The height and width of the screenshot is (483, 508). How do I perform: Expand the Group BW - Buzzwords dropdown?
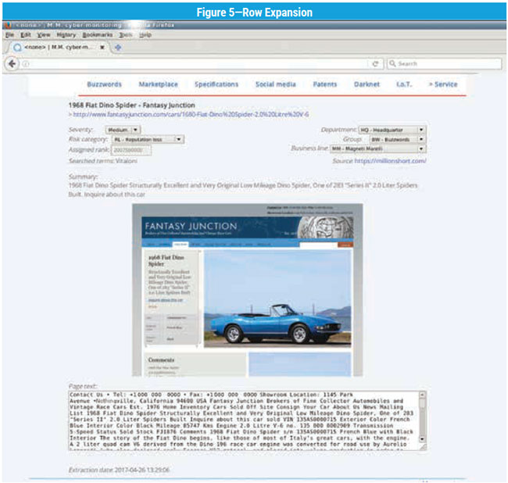[x=388, y=139]
